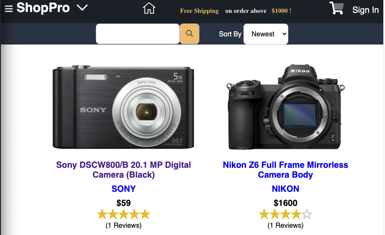Click the Nikon empty fifth star
The width and height of the screenshot is (385, 235).
(x=307, y=214)
